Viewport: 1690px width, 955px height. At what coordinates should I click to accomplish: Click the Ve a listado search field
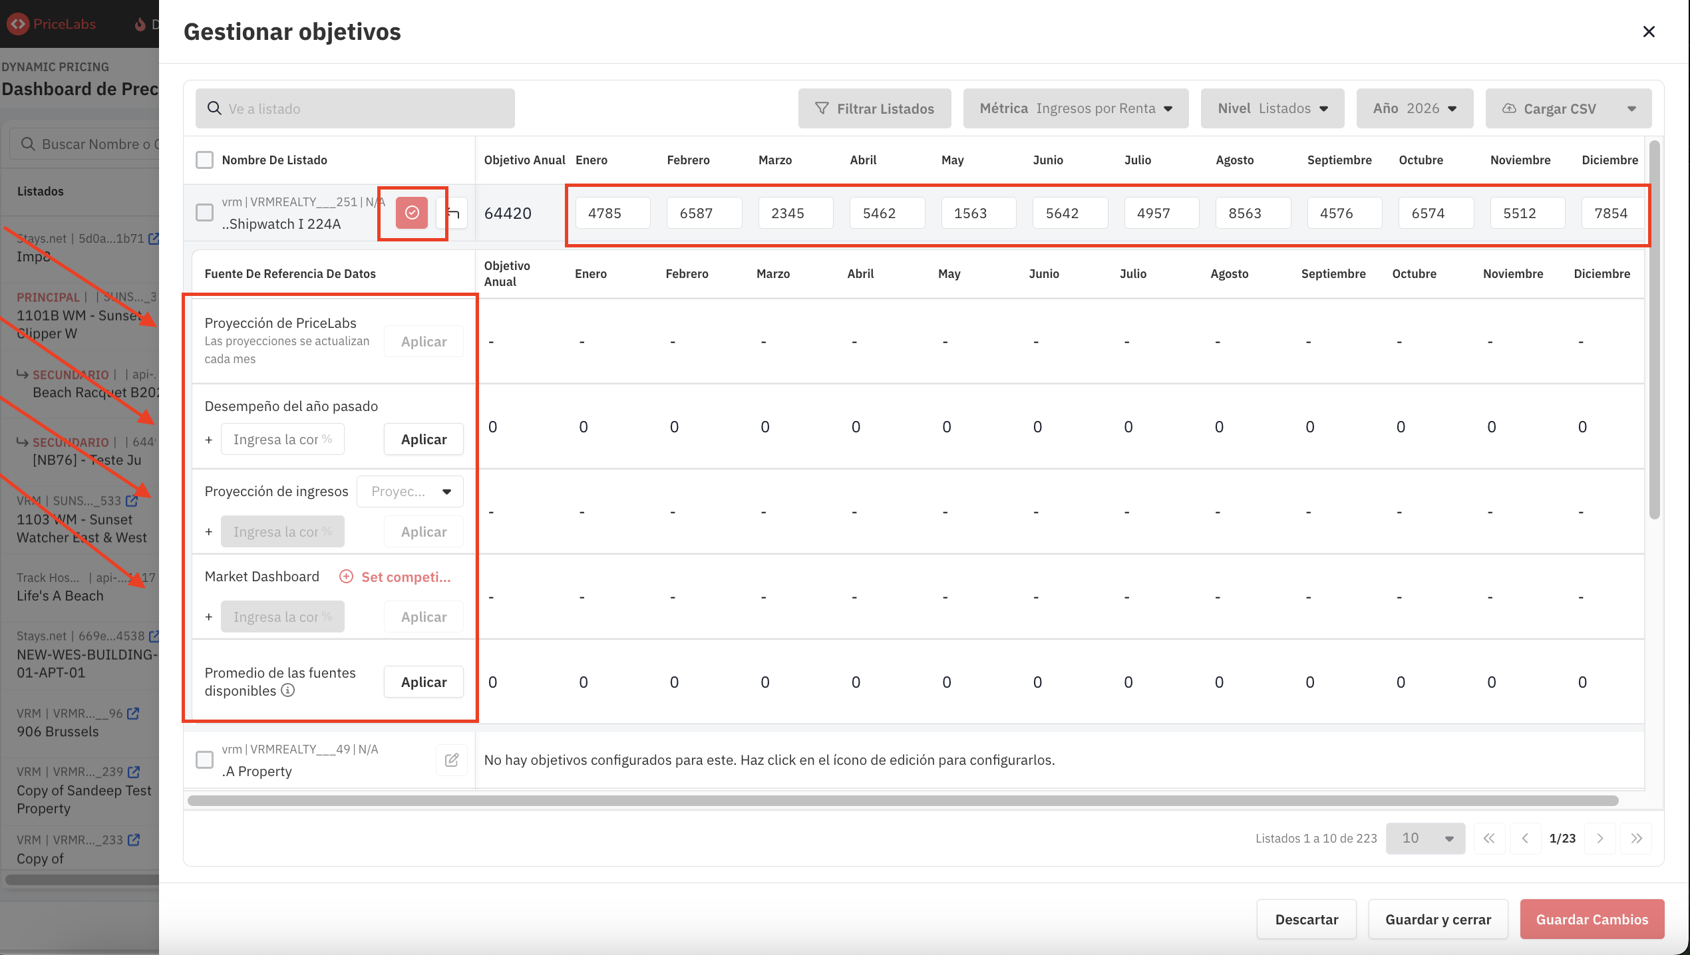(x=355, y=108)
